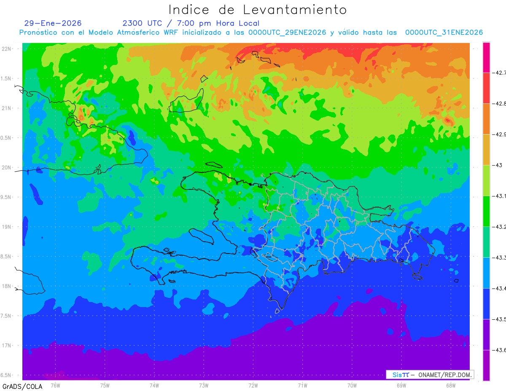Click the '-43.1' color bar value
Image resolution: width=506 pixels, height=391 pixels.
tap(499, 196)
